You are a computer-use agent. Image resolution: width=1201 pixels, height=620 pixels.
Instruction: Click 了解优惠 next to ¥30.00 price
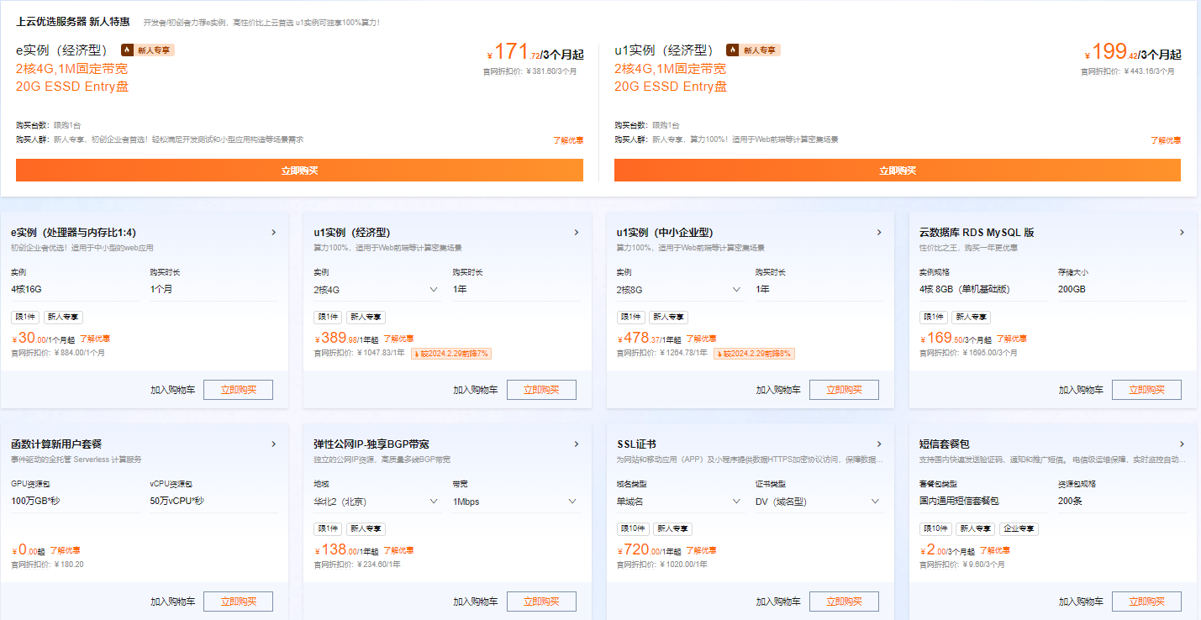click(95, 339)
